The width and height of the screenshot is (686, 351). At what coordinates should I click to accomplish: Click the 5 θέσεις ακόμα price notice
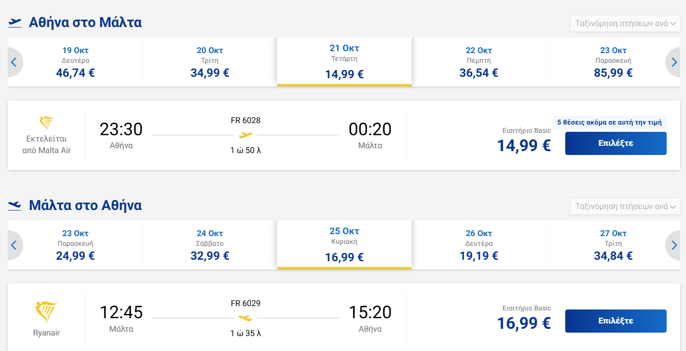609,123
